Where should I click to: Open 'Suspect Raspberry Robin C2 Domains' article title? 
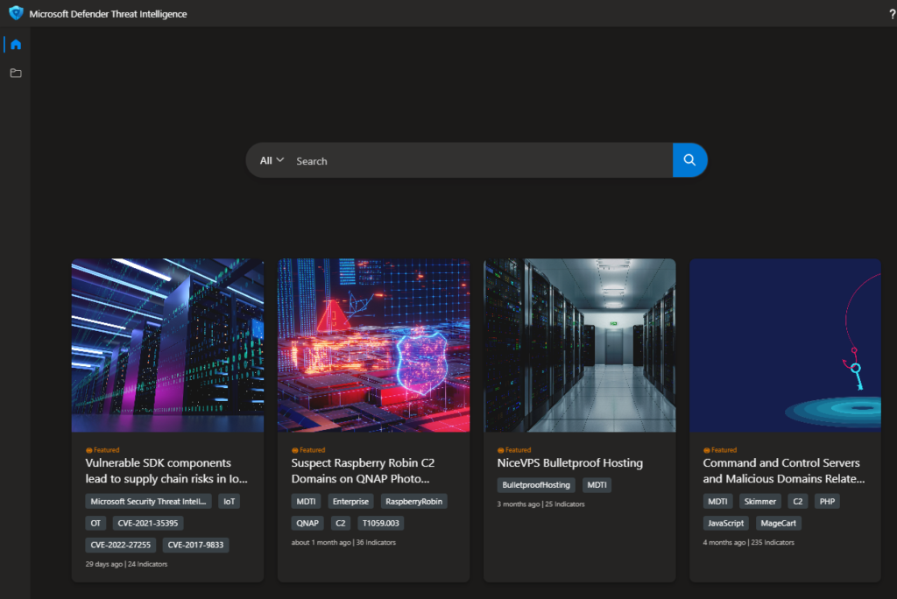[x=363, y=471]
